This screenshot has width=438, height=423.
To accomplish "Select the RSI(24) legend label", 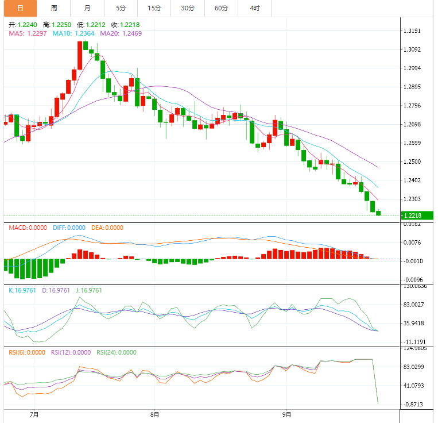I will click(117, 353).
